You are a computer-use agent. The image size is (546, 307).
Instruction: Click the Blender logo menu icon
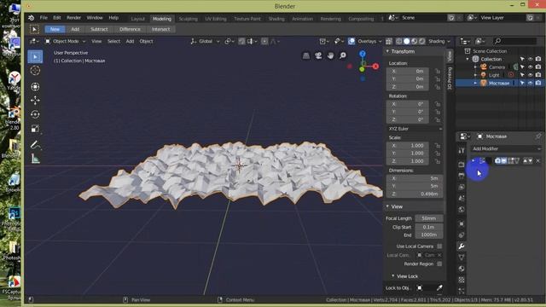pyautogui.click(x=32, y=18)
